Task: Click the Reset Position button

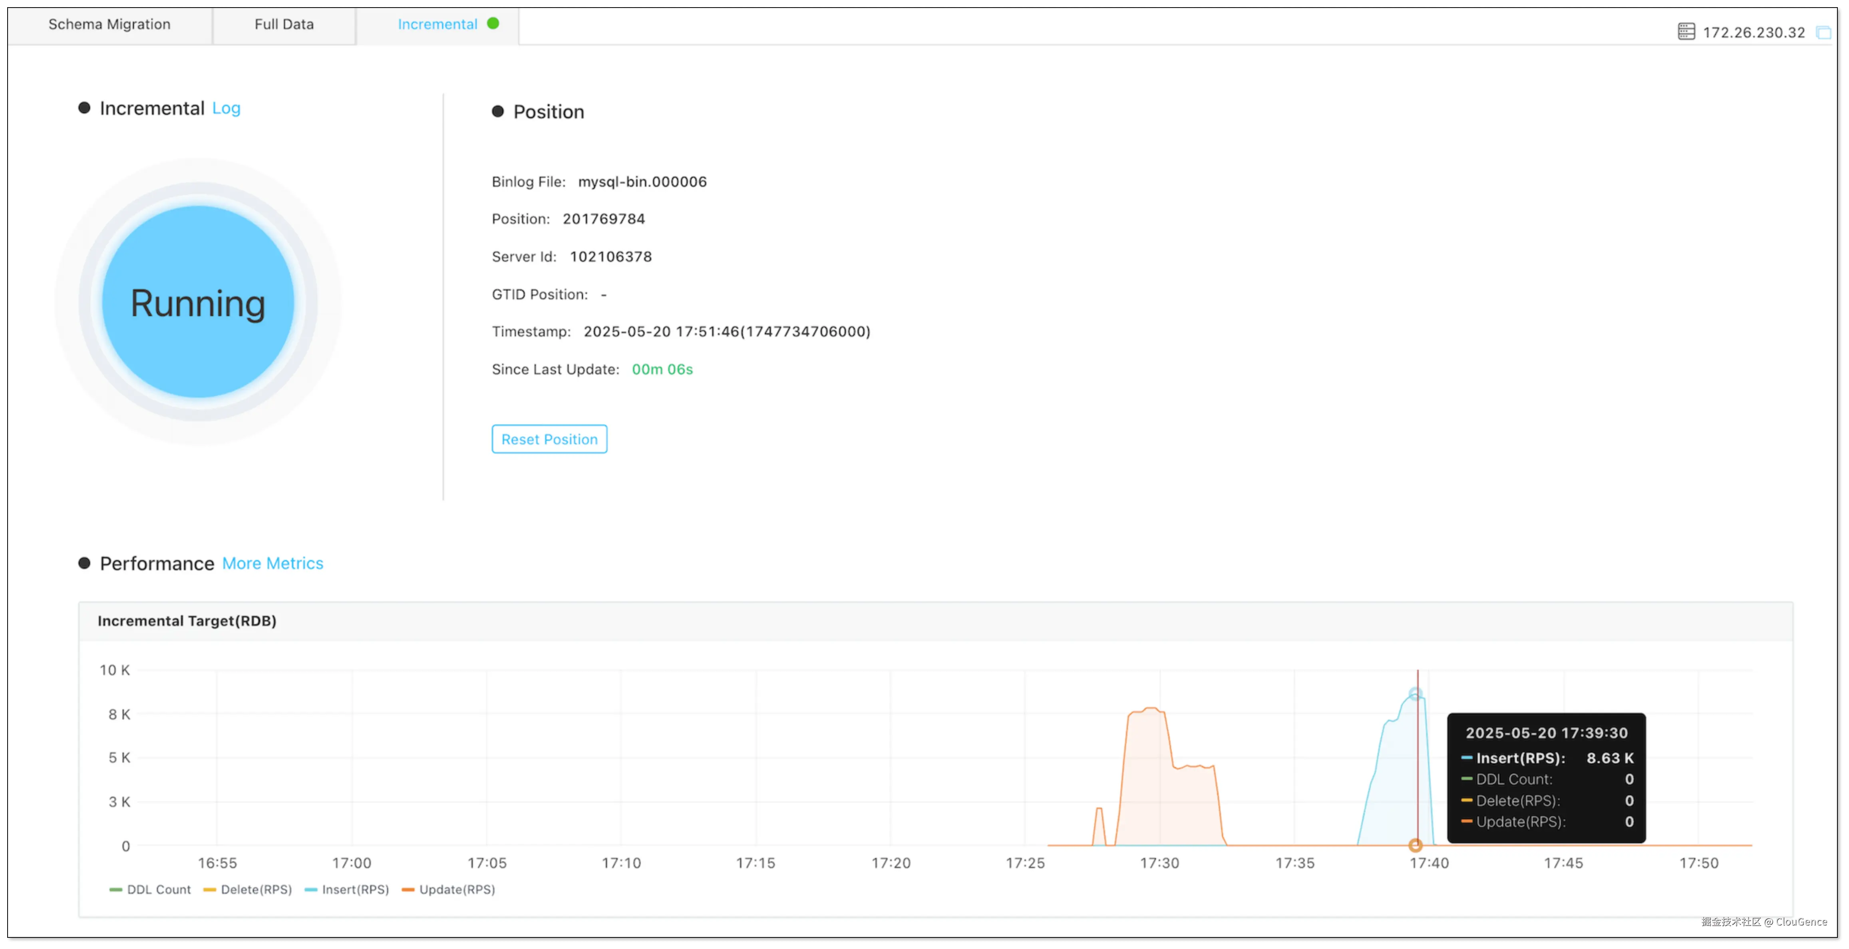Action: coord(549,439)
